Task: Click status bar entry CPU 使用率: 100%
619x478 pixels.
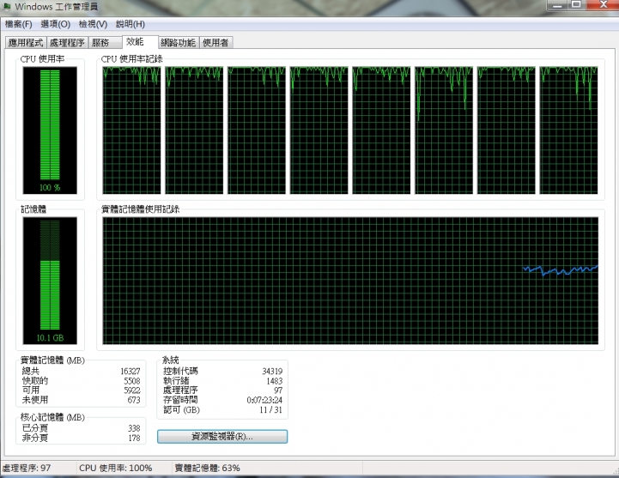Action: (x=116, y=469)
